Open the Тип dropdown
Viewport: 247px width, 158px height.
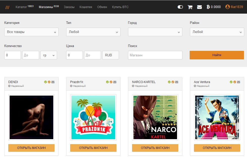[93, 32]
